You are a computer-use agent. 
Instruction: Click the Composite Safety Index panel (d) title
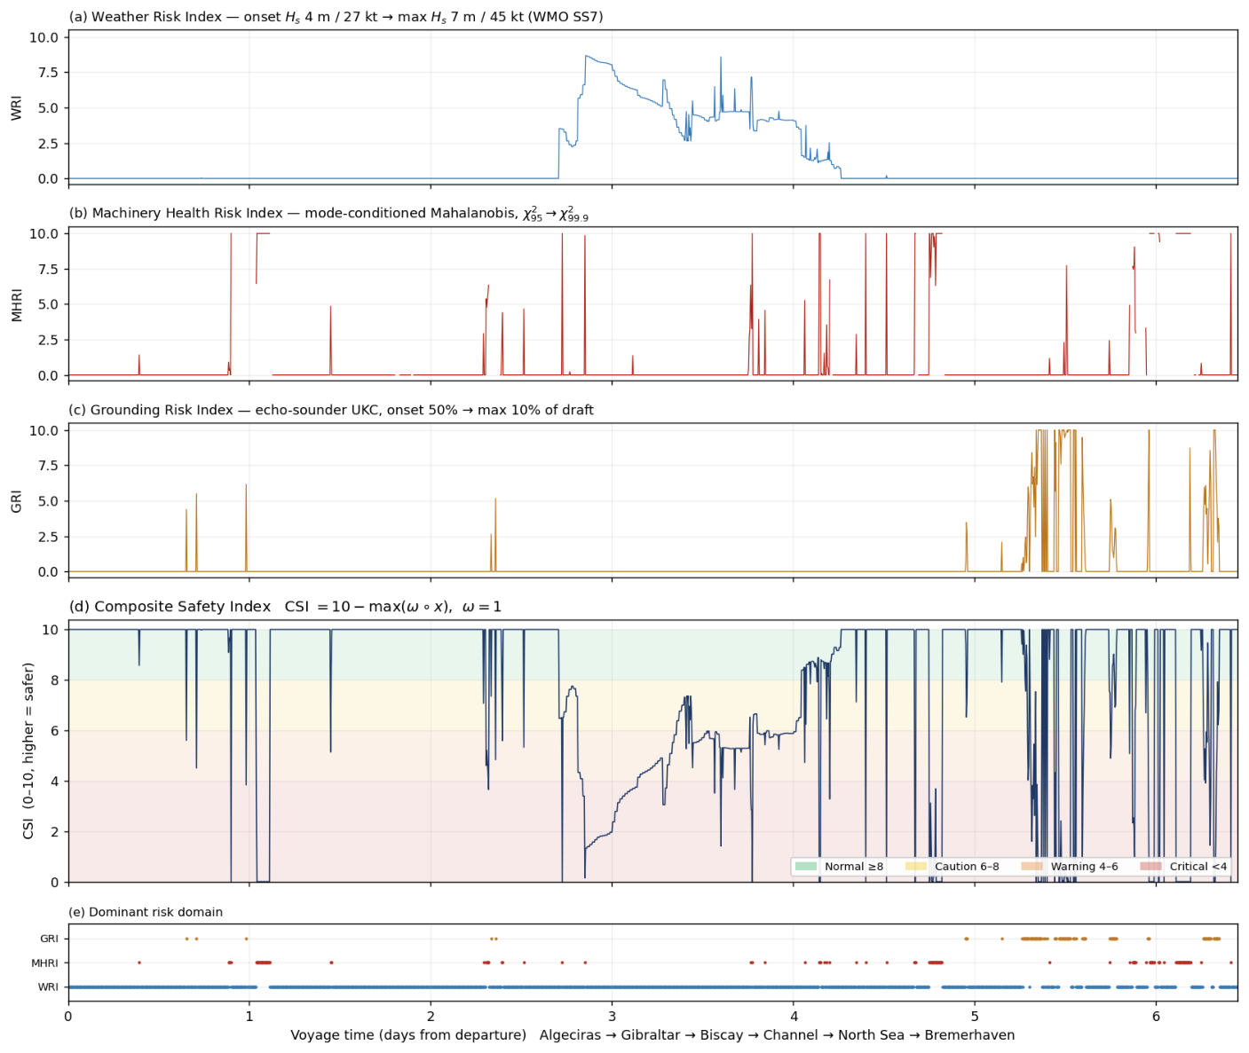286,607
